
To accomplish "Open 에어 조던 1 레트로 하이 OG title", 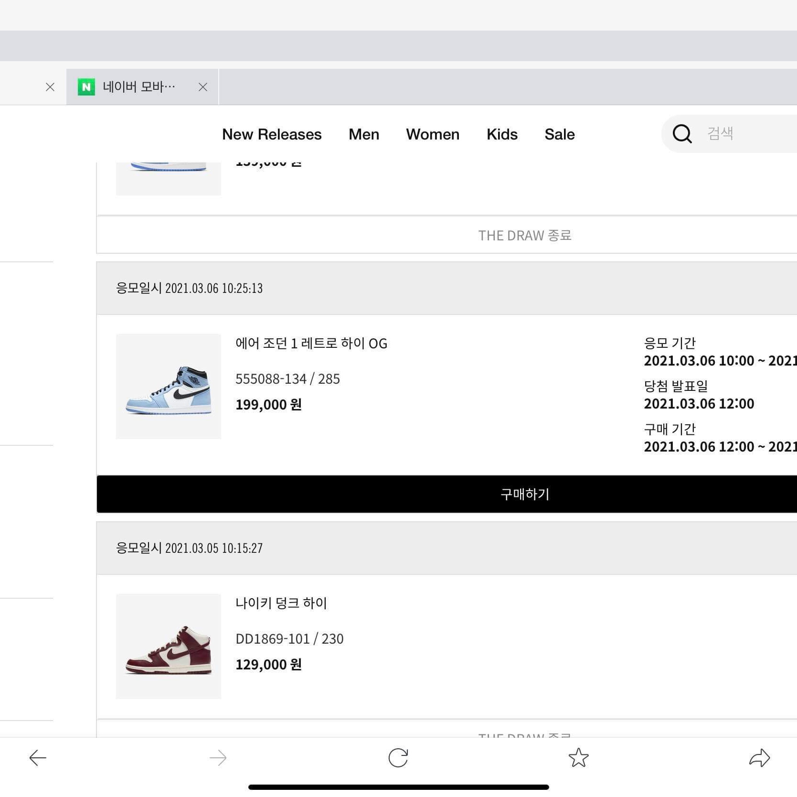I will click(x=311, y=344).
